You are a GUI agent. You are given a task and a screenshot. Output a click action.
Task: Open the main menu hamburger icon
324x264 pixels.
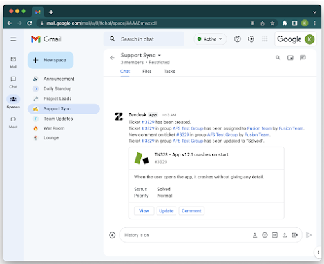pyautogui.click(x=14, y=39)
